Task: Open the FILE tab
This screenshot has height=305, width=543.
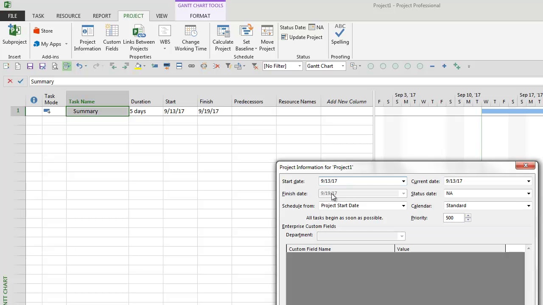Action: pyautogui.click(x=12, y=16)
